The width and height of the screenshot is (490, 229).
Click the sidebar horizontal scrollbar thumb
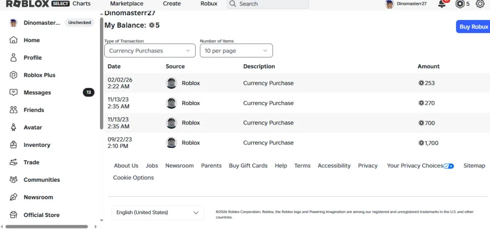(x=46, y=227)
